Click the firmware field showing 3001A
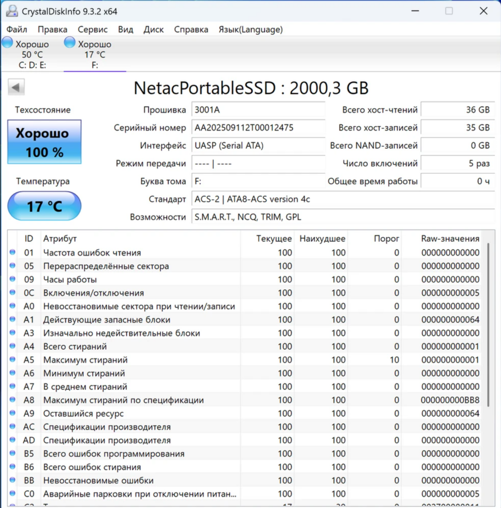The width and height of the screenshot is (501, 508). [x=258, y=110]
